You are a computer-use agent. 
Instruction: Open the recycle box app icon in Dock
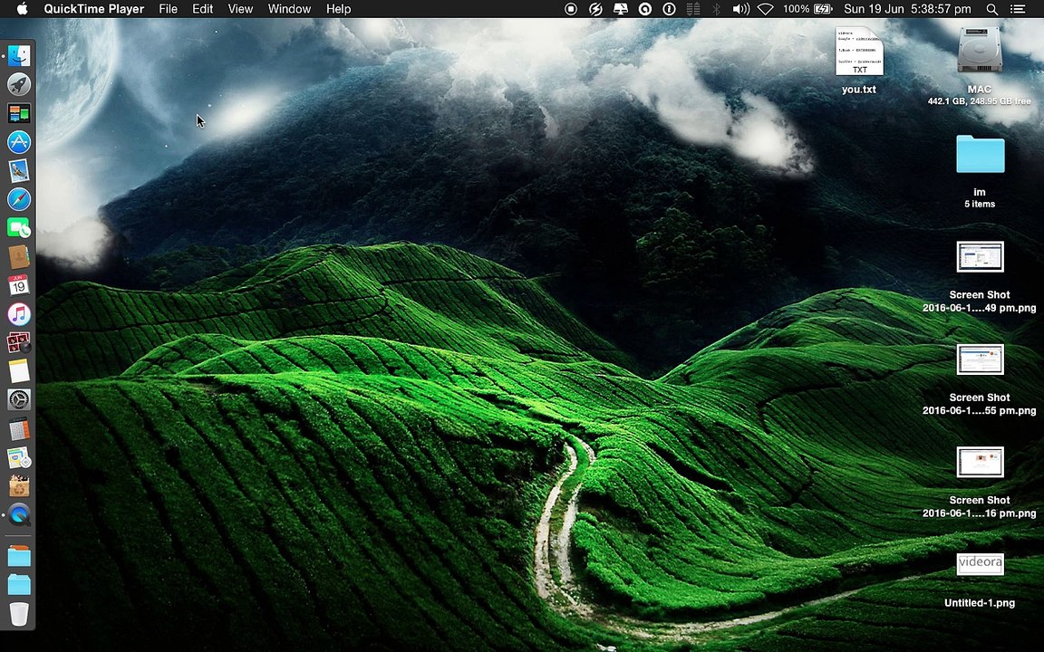(19, 486)
